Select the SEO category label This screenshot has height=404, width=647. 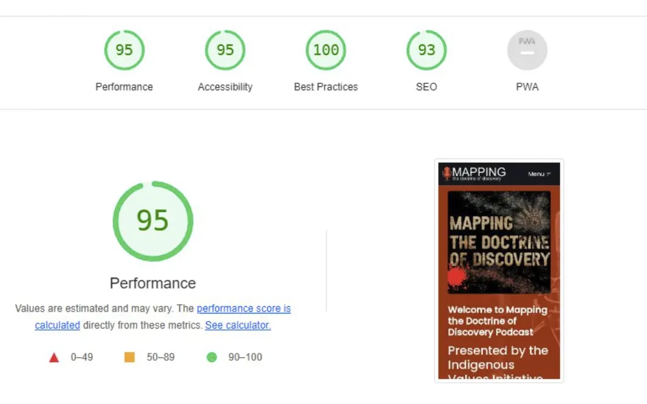click(426, 87)
